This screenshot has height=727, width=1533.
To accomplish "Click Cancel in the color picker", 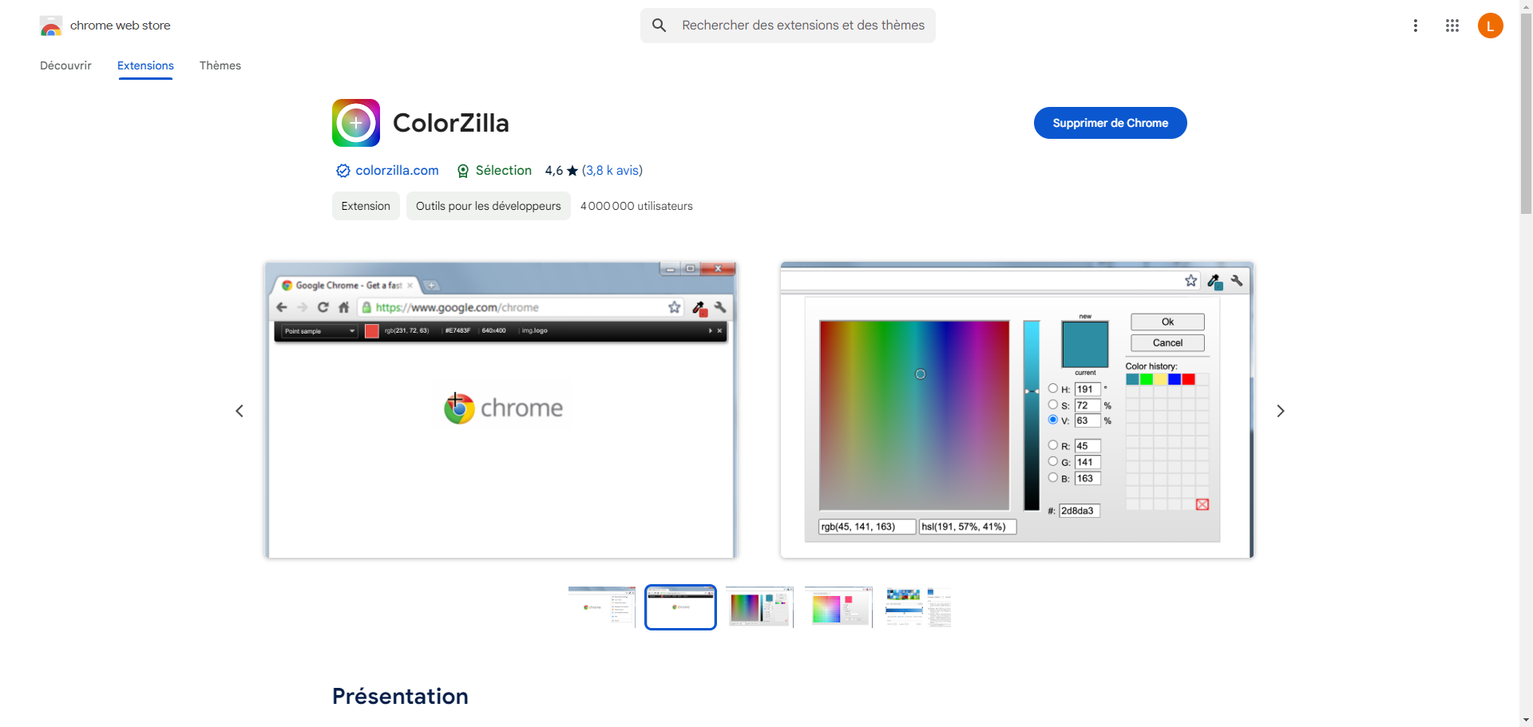I will pos(1167,342).
